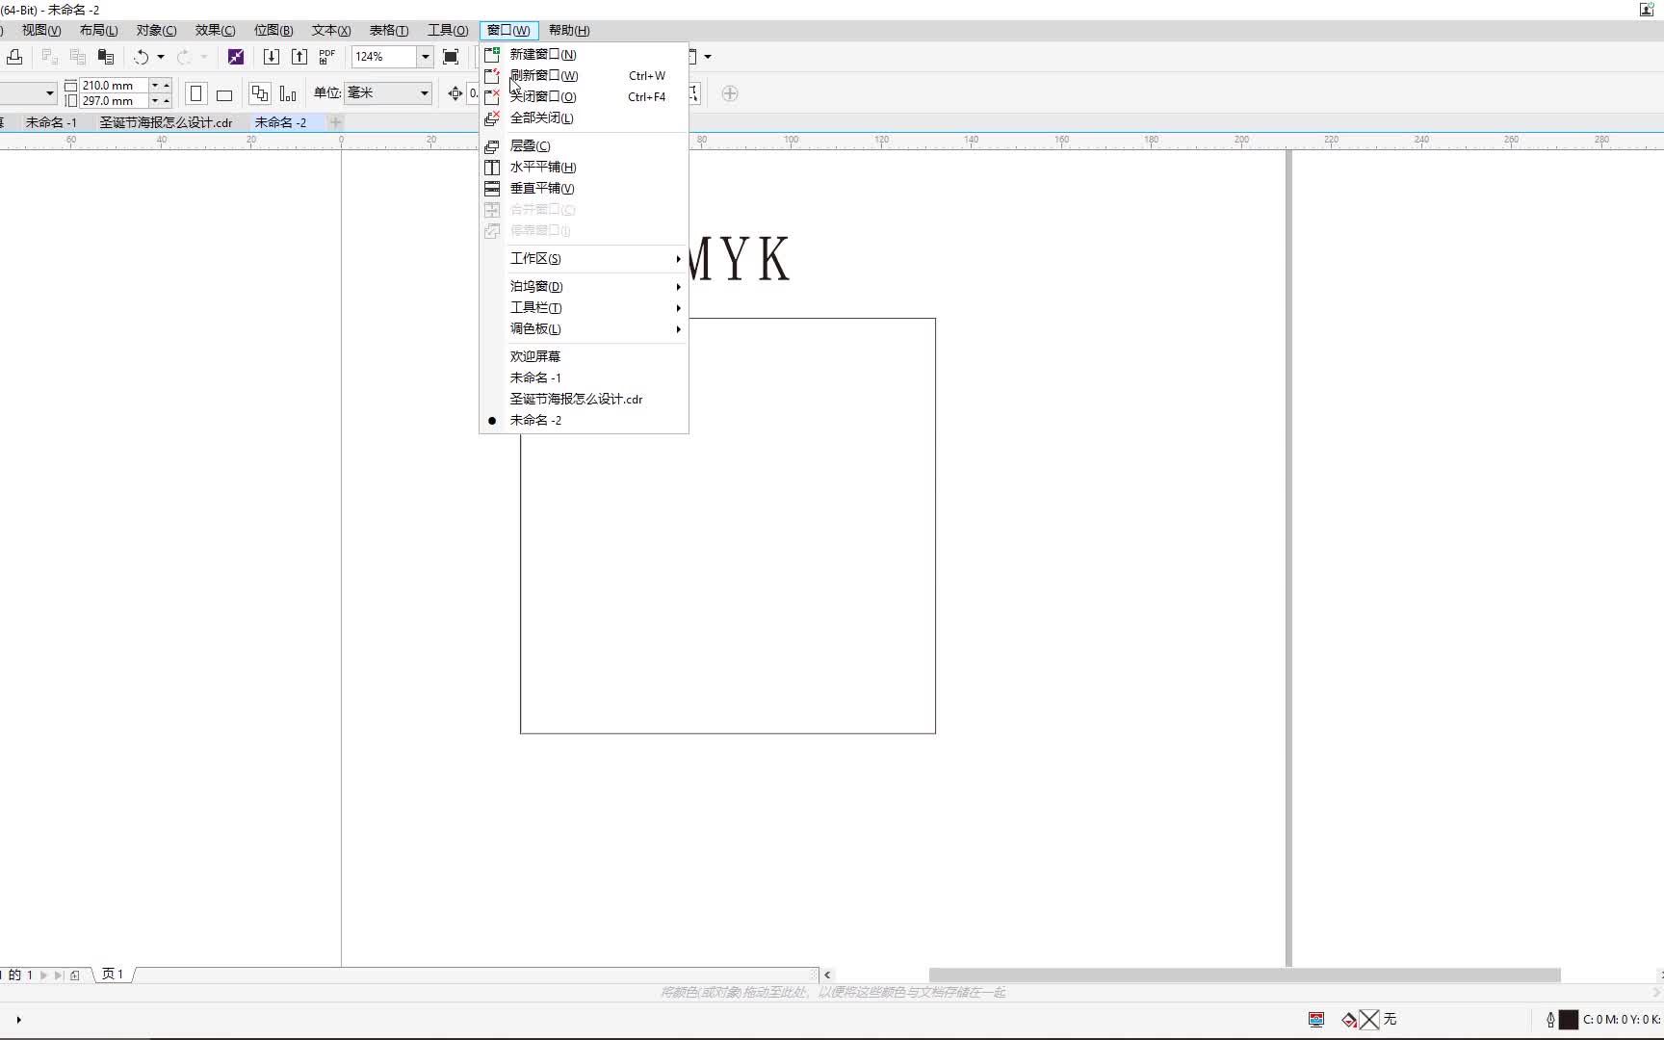
Task: Click the Import icon
Action: (x=272, y=57)
